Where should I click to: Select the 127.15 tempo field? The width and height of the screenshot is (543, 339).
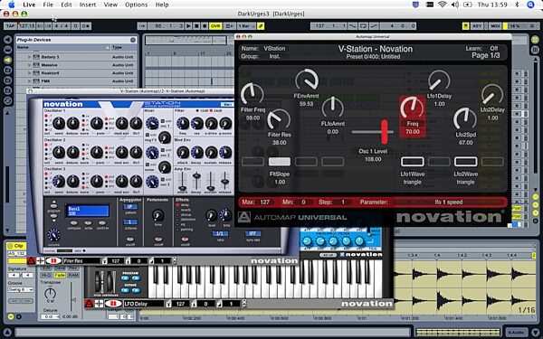(26, 26)
